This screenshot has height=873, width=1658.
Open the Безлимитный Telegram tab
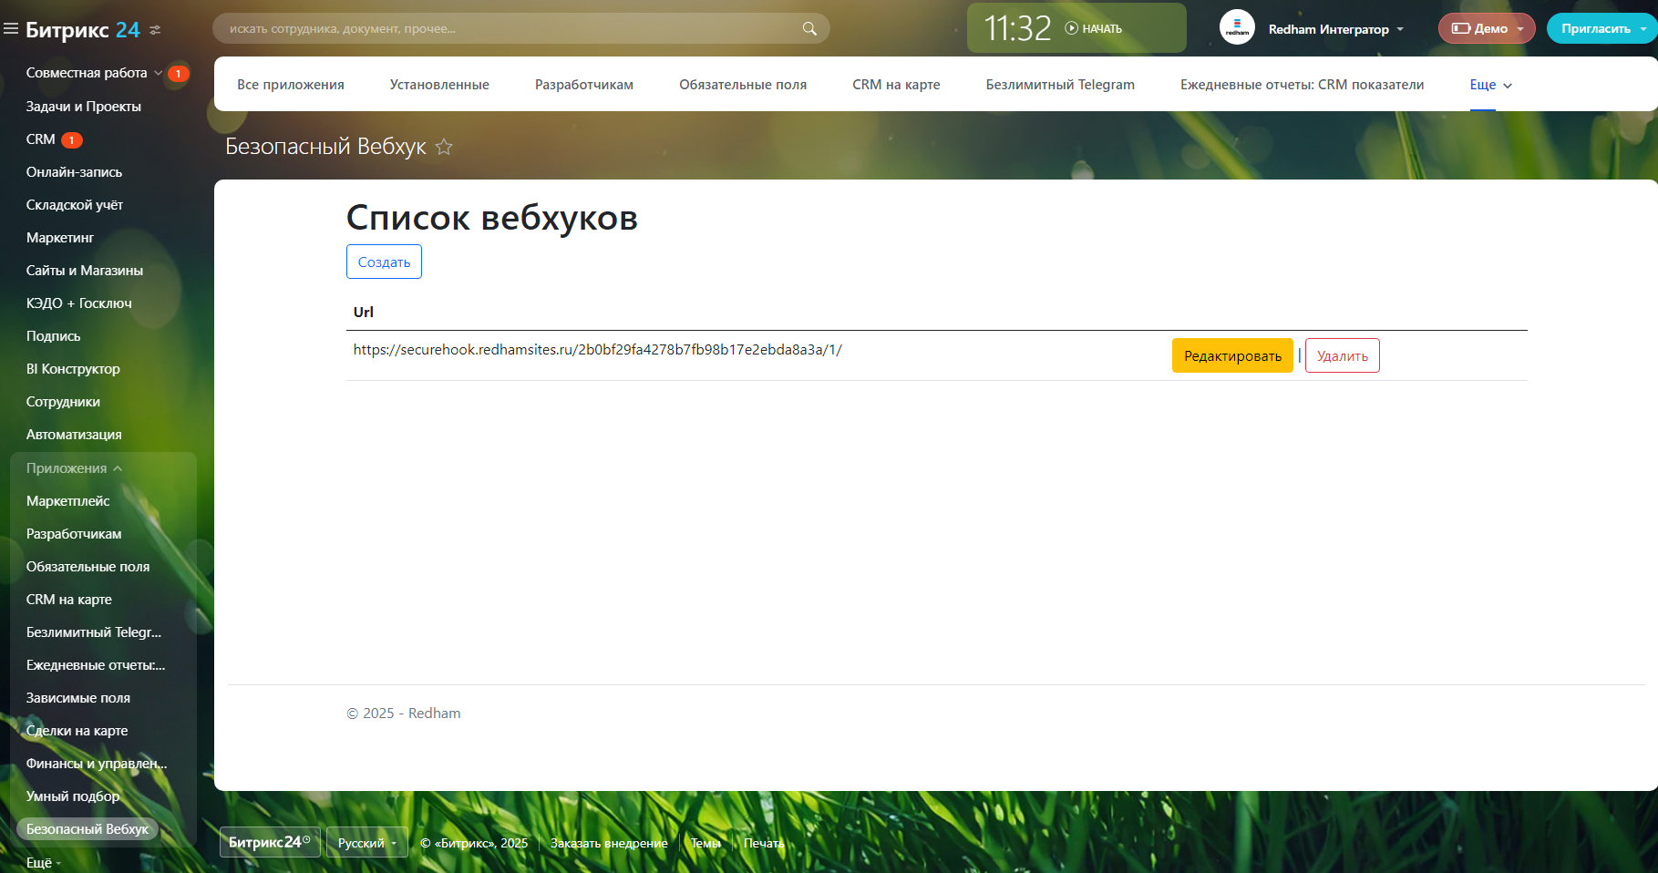click(1060, 85)
